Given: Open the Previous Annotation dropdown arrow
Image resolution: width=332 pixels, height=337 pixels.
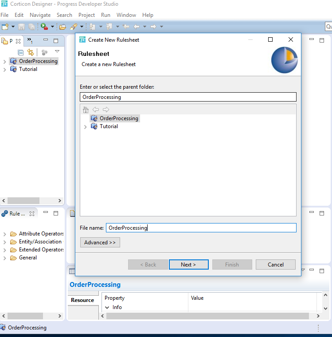Looking at the screenshot, I should pyautogui.click(x=117, y=27).
